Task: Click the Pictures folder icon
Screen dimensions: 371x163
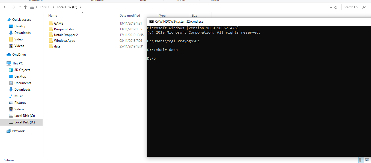Action: click(11, 103)
